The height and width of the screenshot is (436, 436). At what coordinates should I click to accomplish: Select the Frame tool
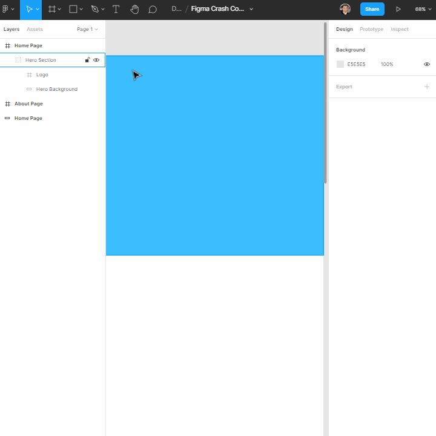(51, 9)
